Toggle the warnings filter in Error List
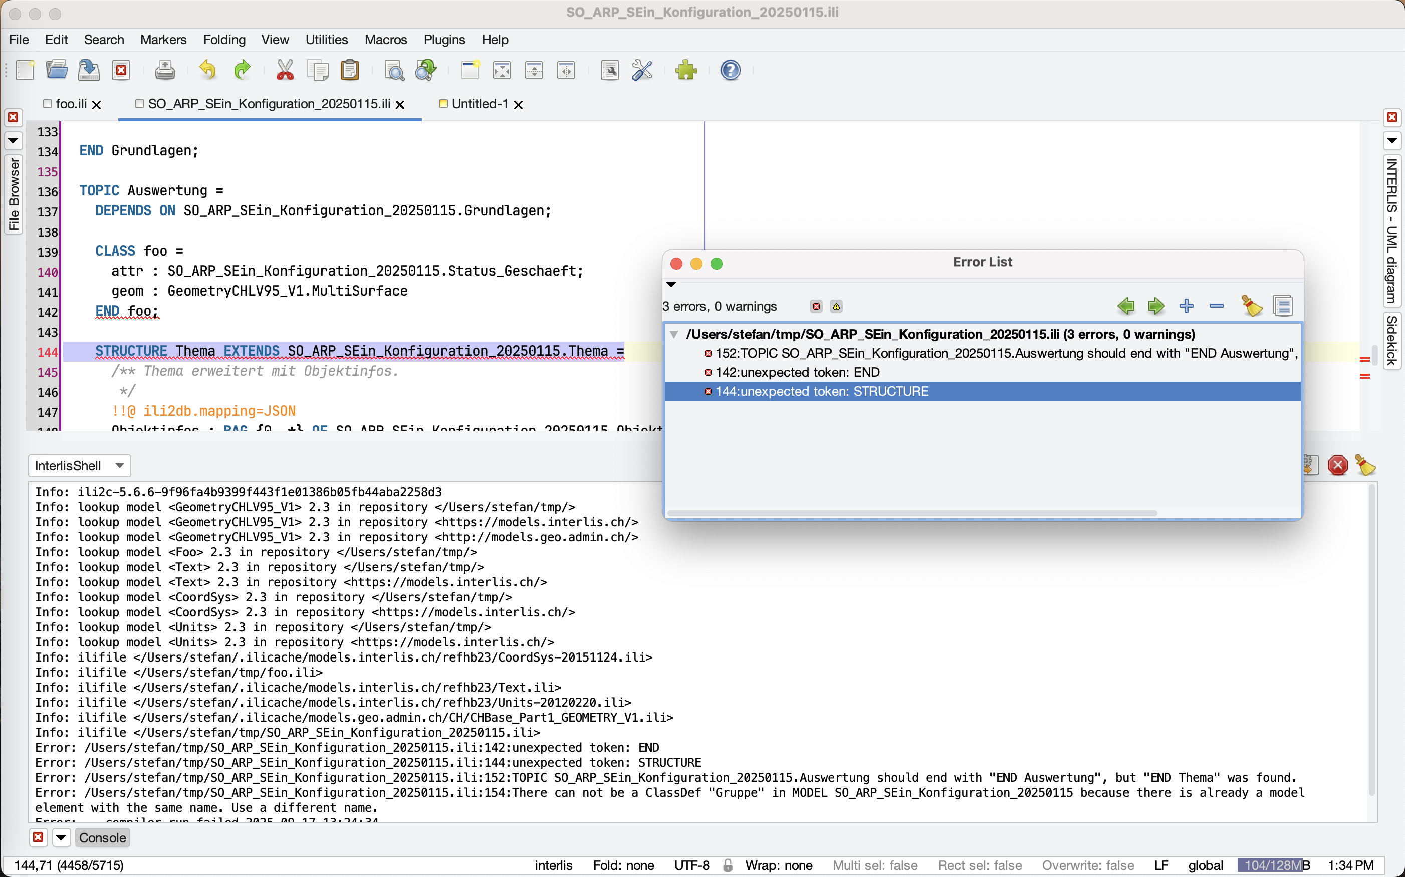The image size is (1405, 877). tap(836, 306)
